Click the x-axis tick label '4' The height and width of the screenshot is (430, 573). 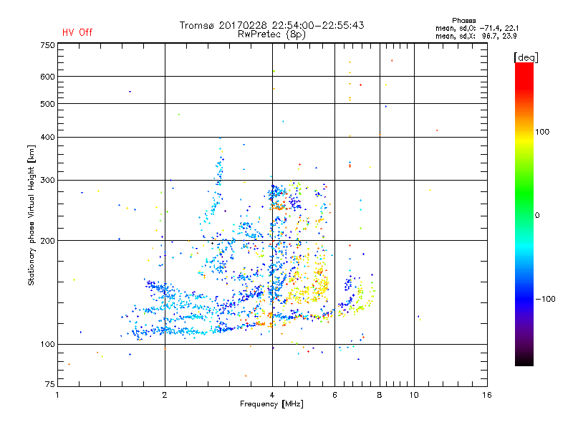pos(272,395)
